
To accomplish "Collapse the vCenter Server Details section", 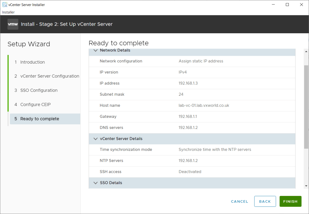I will point(96,139).
